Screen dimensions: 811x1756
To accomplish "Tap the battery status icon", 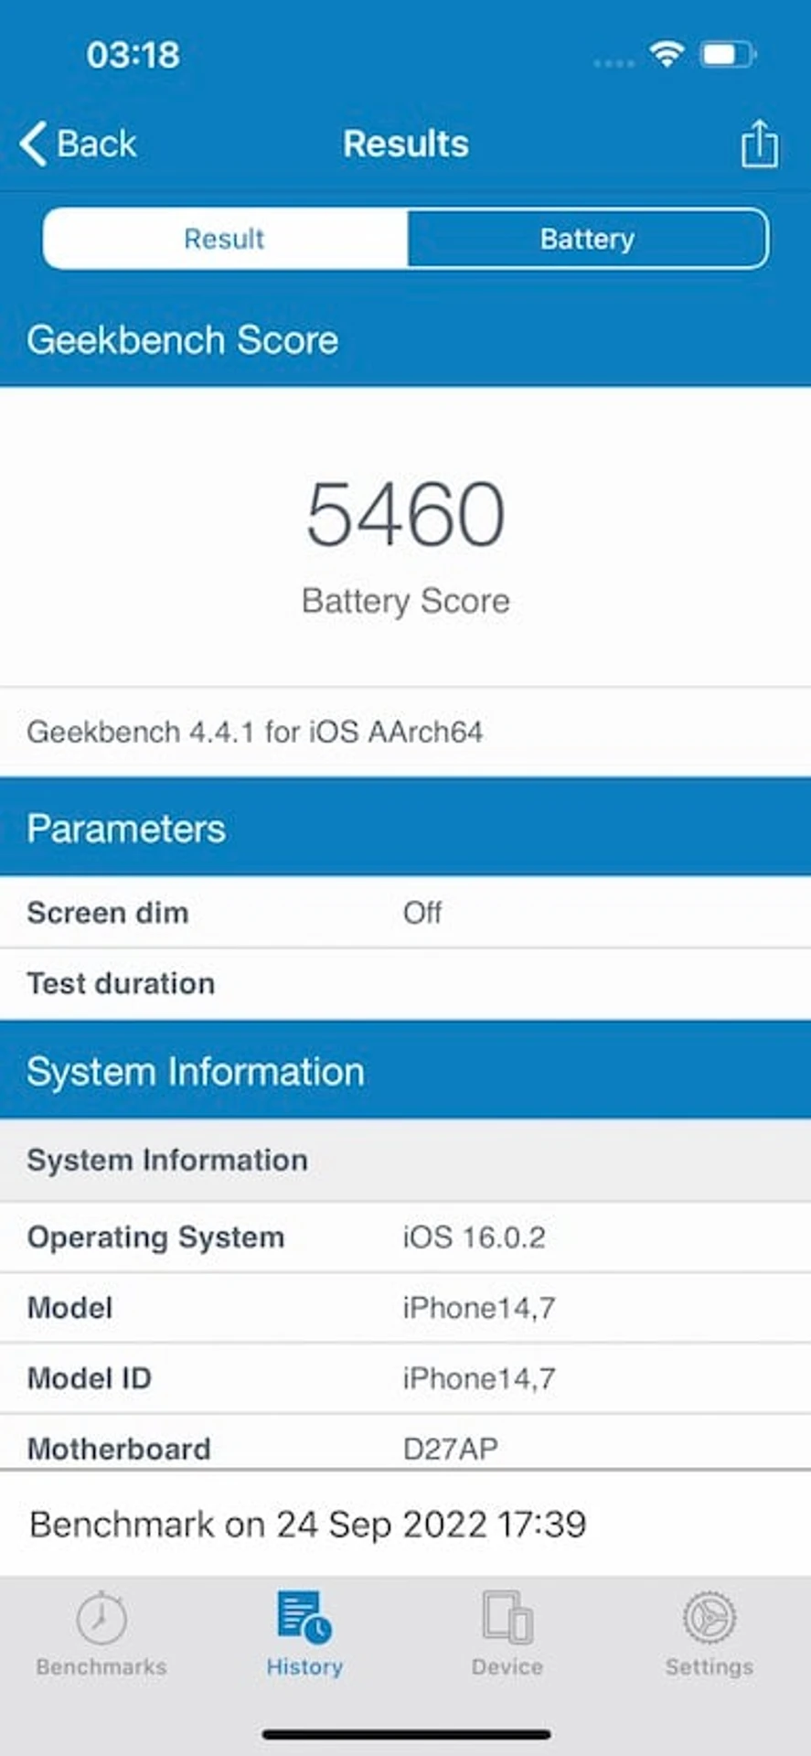I will click(728, 55).
